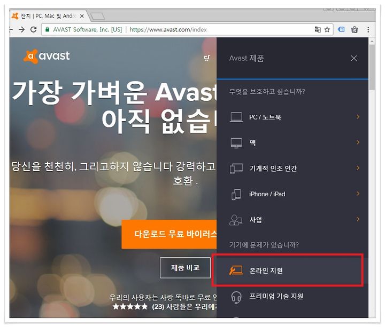Click the 기기에 문제가 있습니까? heading
Viewport: 385px width, 327px height.
264,245
